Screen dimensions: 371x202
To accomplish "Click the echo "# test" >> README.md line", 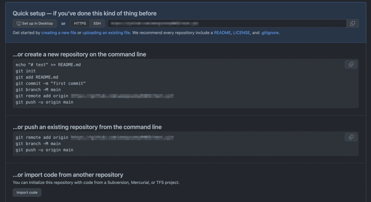I will click(48, 64).
